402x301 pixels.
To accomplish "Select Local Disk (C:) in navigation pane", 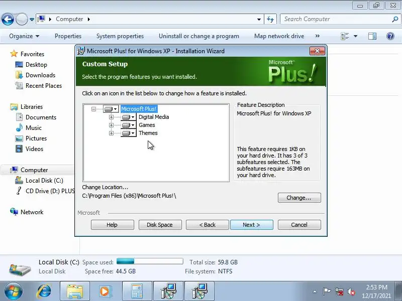I will (x=44, y=181).
